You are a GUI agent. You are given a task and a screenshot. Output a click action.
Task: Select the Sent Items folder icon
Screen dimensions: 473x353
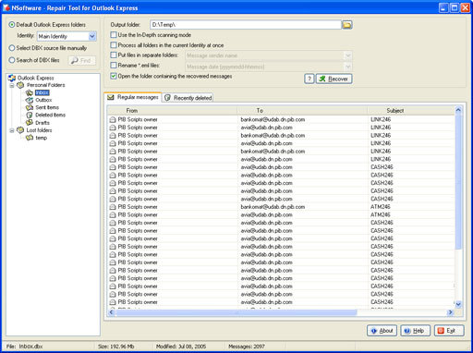[x=30, y=107]
